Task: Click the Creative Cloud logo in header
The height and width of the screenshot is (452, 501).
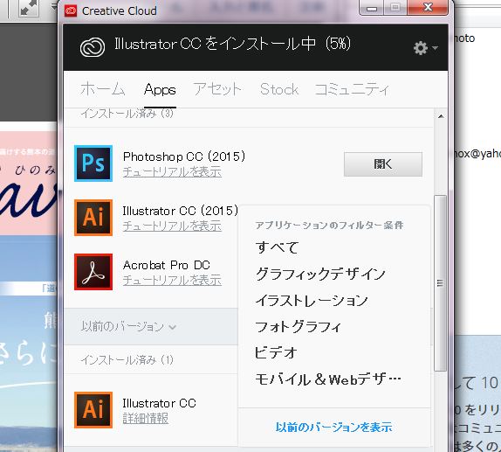Action: pyautogui.click(x=93, y=47)
